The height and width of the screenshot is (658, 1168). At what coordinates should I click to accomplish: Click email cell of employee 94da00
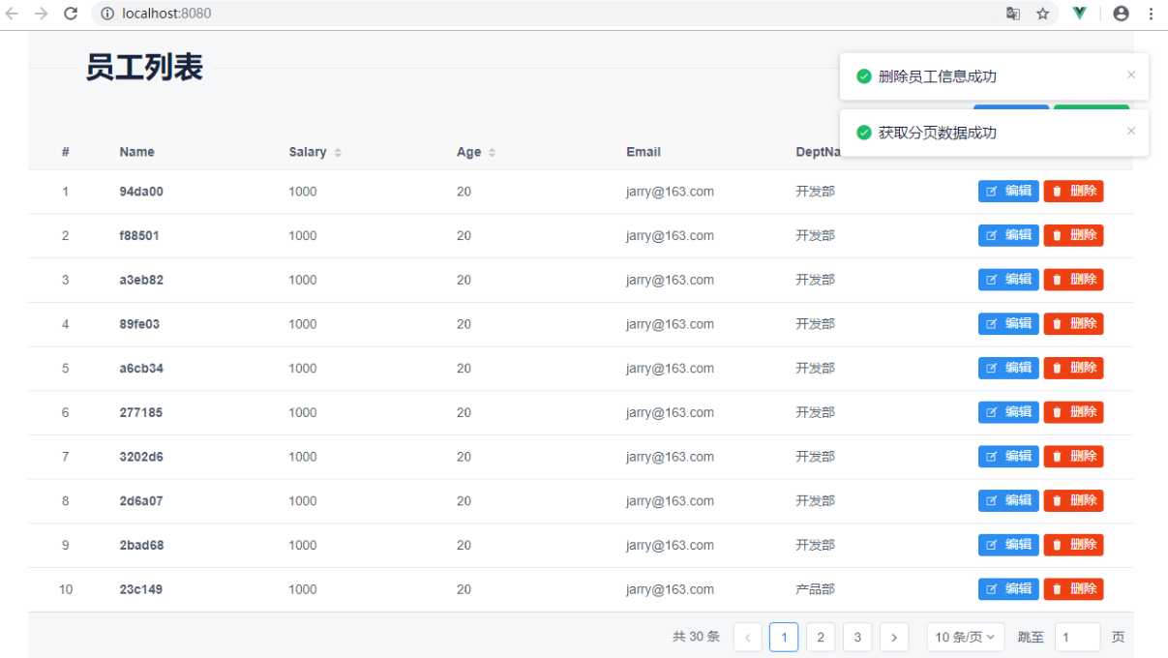pyautogui.click(x=670, y=192)
